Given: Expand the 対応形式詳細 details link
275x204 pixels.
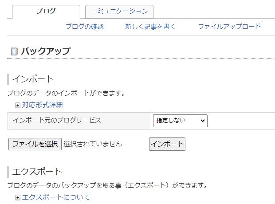Looking at the screenshot, I should pyautogui.click(x=42, y=105).
